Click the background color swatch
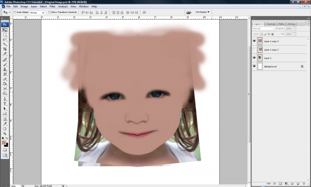Screen dimensions: 311x187 pos(7,145)
